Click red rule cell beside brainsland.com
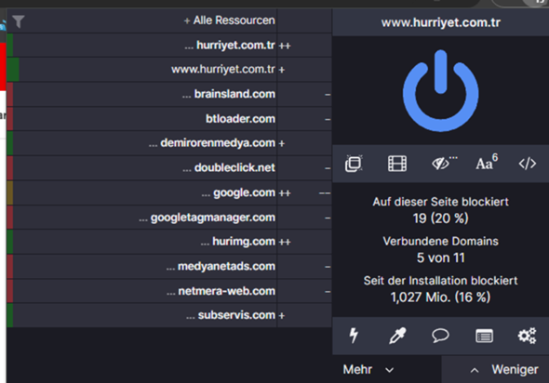 [10, 94]
